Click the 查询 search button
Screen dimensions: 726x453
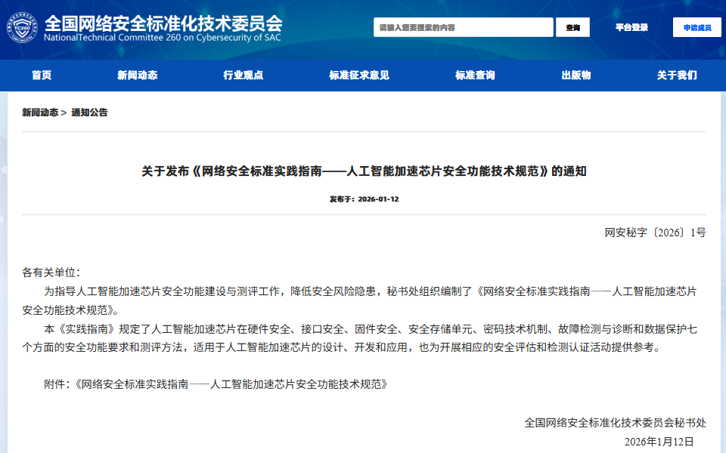tap(572, 26)
